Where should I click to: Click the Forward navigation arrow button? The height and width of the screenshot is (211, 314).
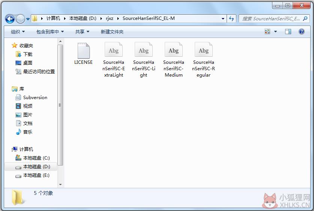click(x=20, y=19)
